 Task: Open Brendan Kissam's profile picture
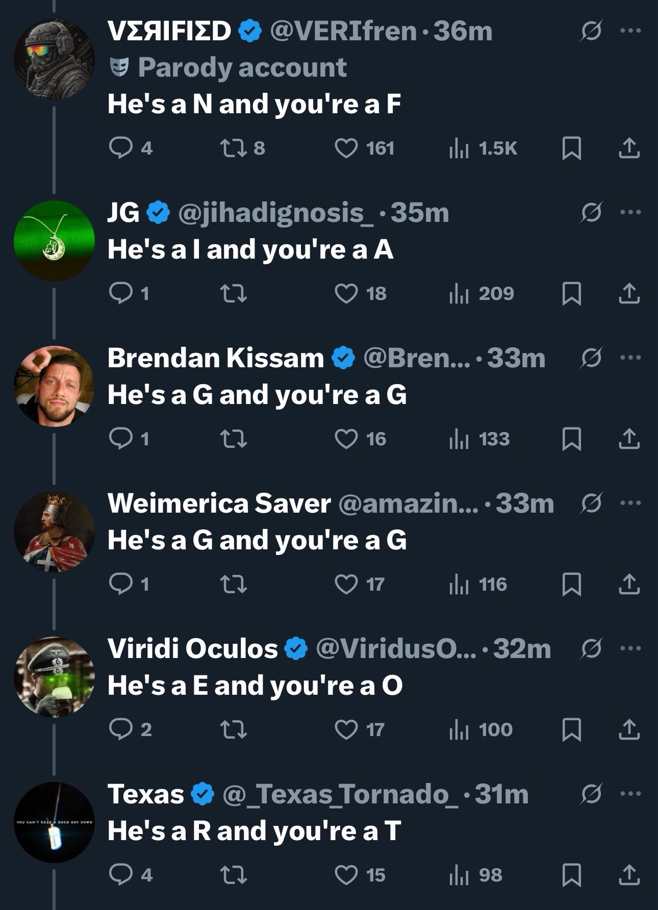tap(54, 386)
